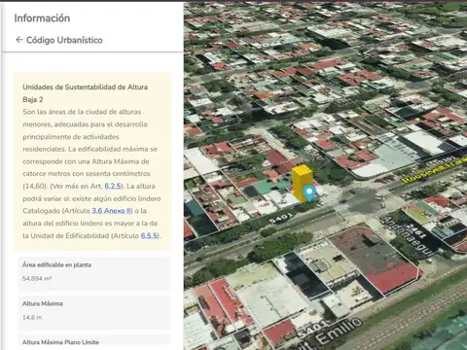
Task: Click the 5401 street number beside the pin
Action: (281, 218)
